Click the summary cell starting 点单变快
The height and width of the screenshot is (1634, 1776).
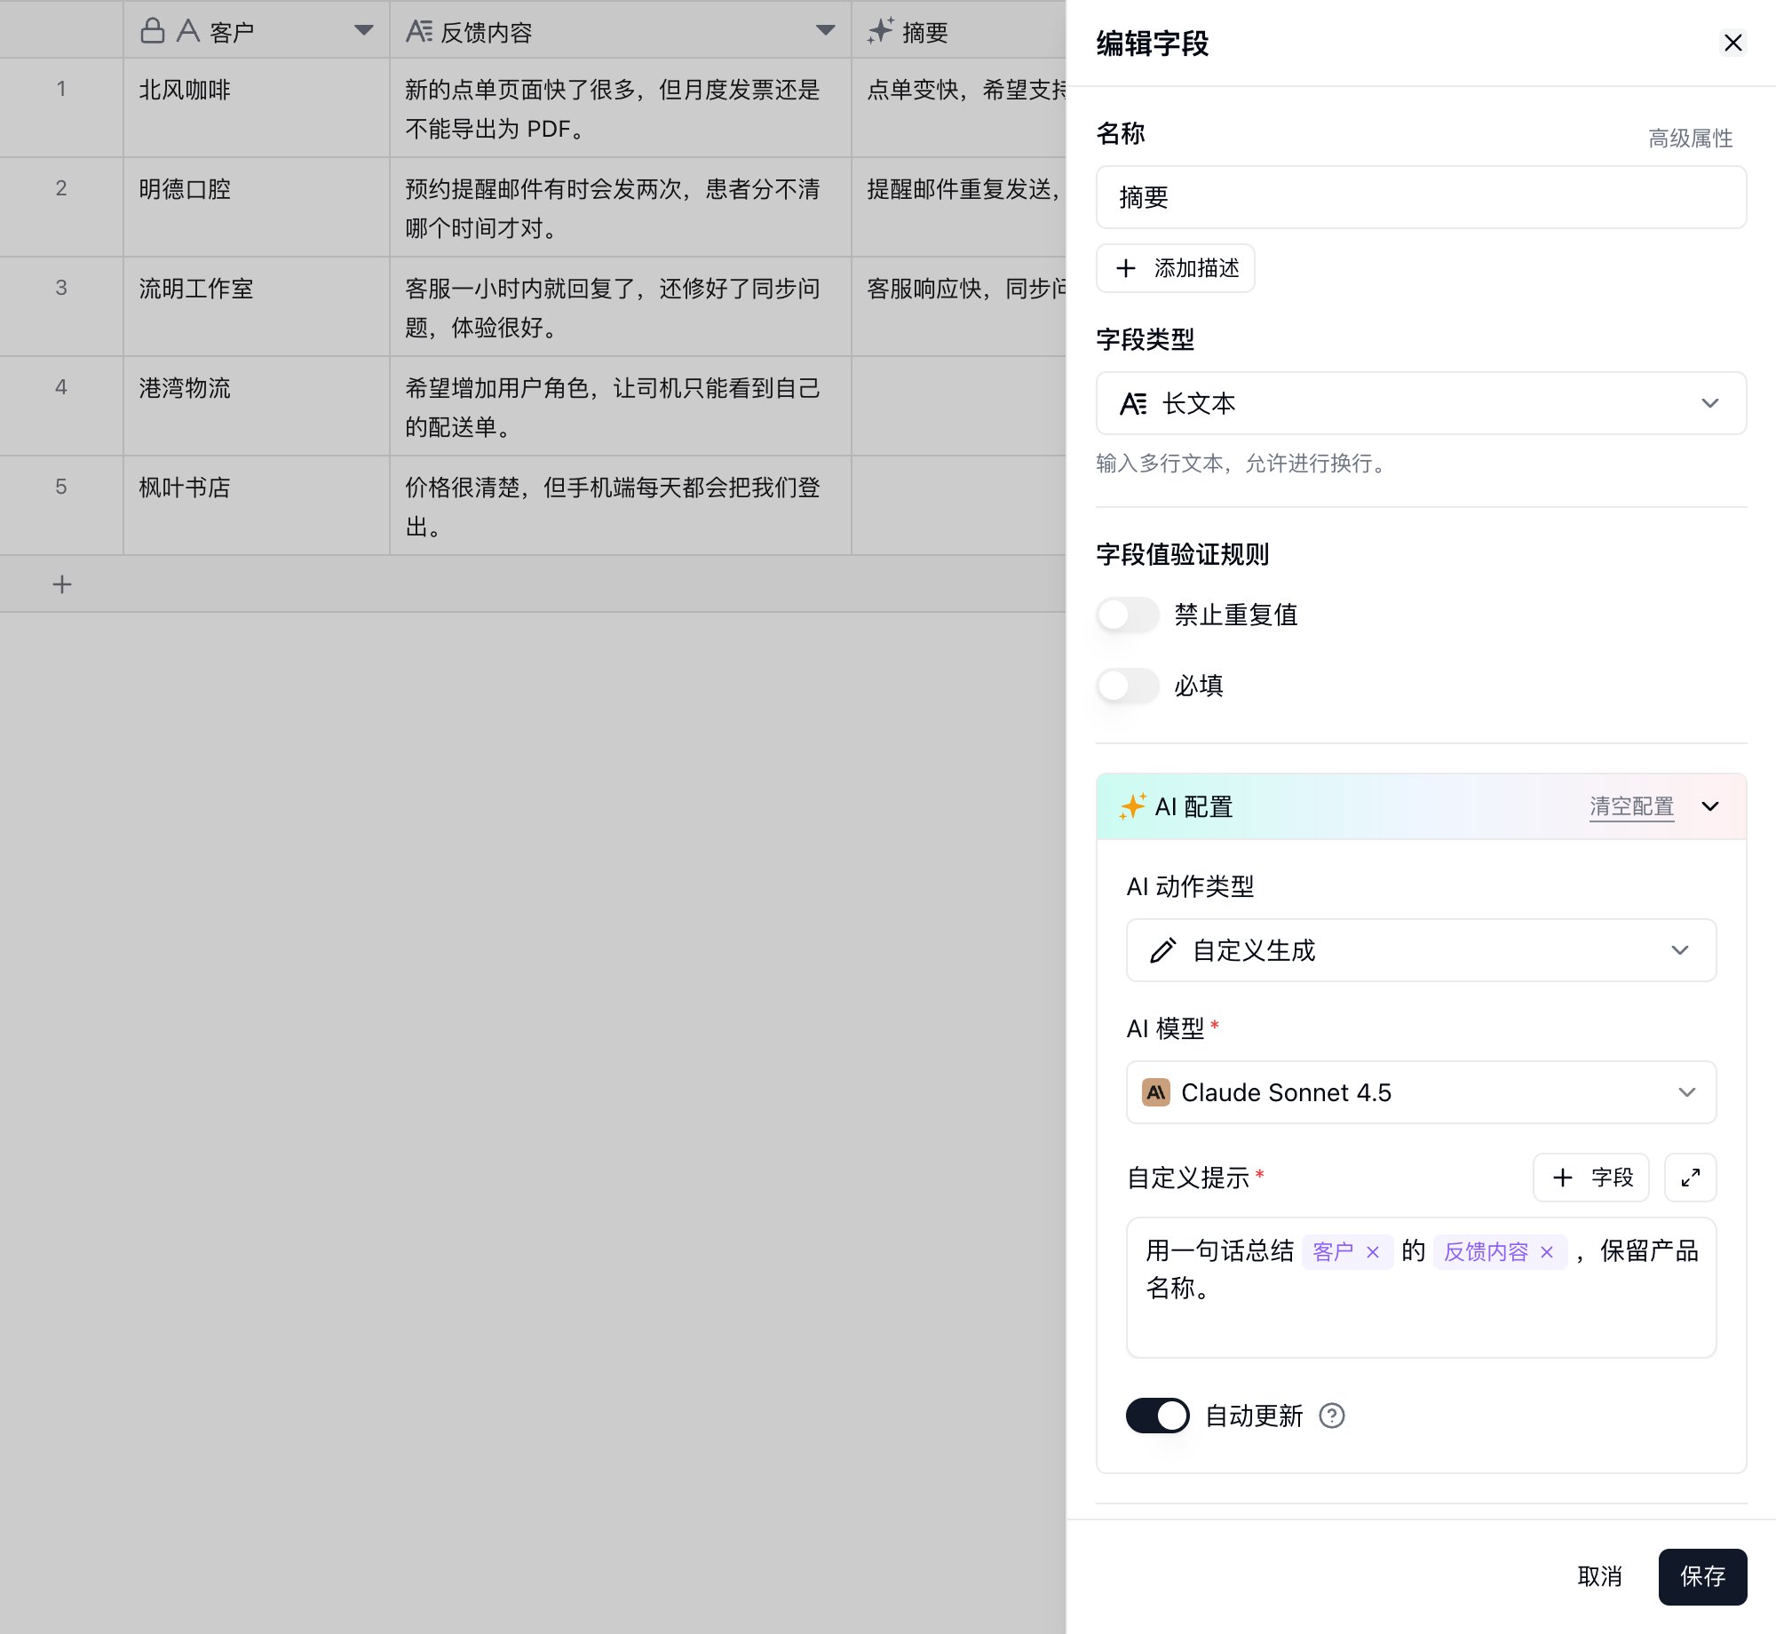click(x=959, y=108)
